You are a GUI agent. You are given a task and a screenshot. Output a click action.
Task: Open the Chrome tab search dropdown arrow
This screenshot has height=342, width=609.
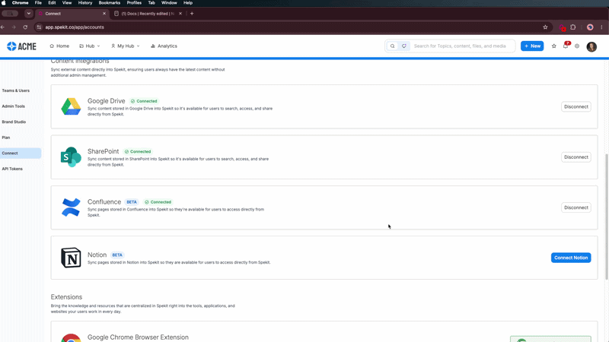coord(29,14)
